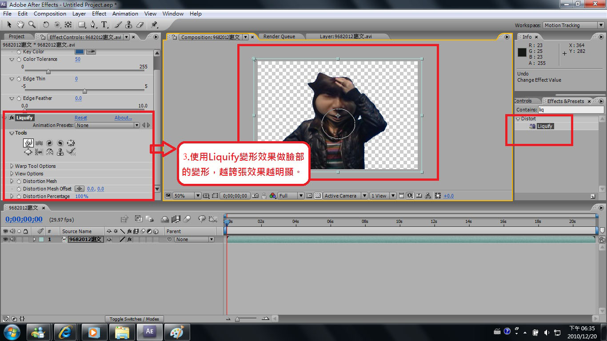Toggle audio speaker for layer 1

pos(12,239)
